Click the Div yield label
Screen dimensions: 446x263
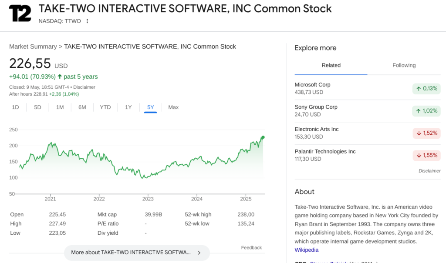point(108,233)
